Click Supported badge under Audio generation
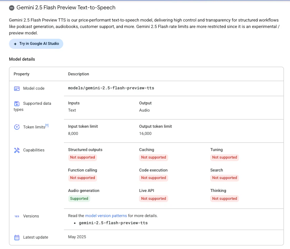 [x=79, y=198]
